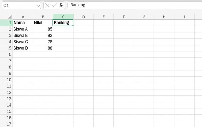202x127 pixels.
Task: Select the cell with value 85
Action: pos(43,29)
